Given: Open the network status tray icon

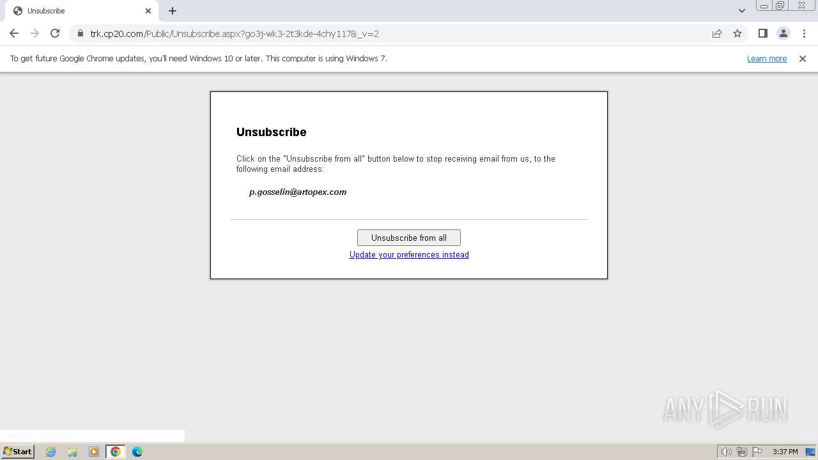Looking at the screenshot, I should point(741,452).
